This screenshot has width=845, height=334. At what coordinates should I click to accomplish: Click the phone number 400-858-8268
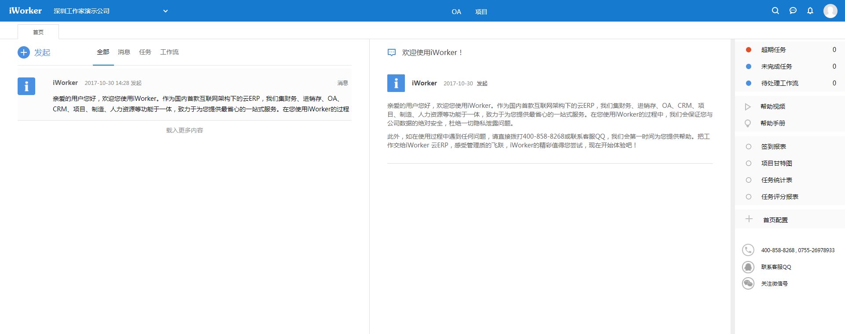click(778, 250)
